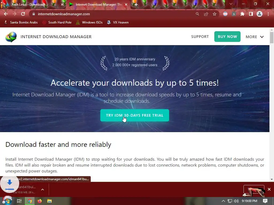Switch to Arch Linux - Downloads tab
Image resolution: width=274 pixels, height=205 pixels.
(28, 5)
